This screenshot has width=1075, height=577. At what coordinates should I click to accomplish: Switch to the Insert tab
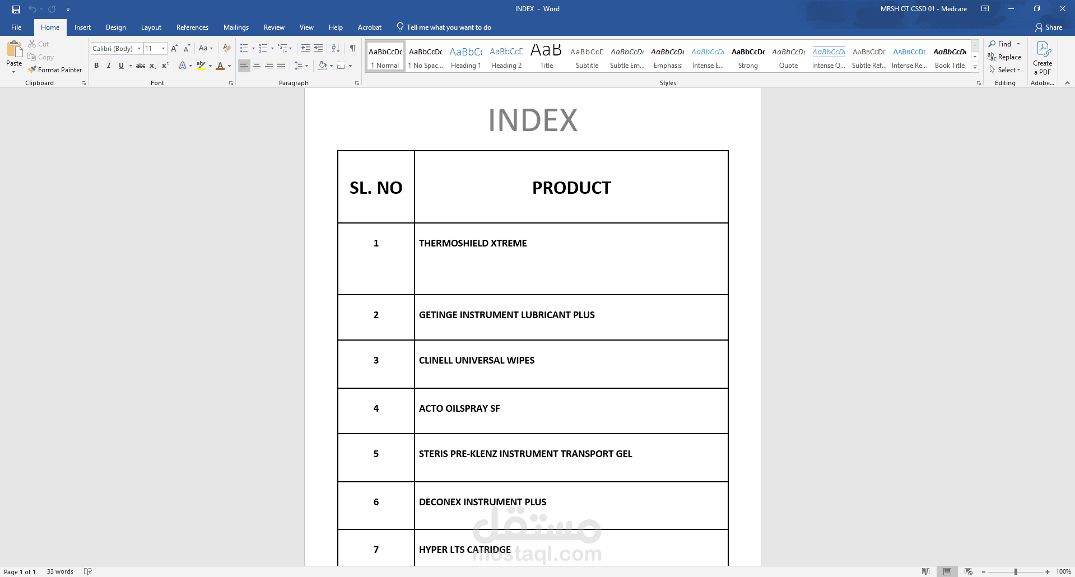click(82, 27)
